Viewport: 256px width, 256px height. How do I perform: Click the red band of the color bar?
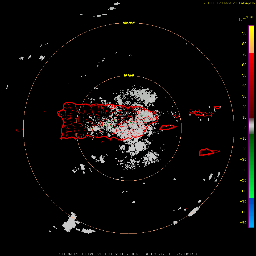point(251,85)
